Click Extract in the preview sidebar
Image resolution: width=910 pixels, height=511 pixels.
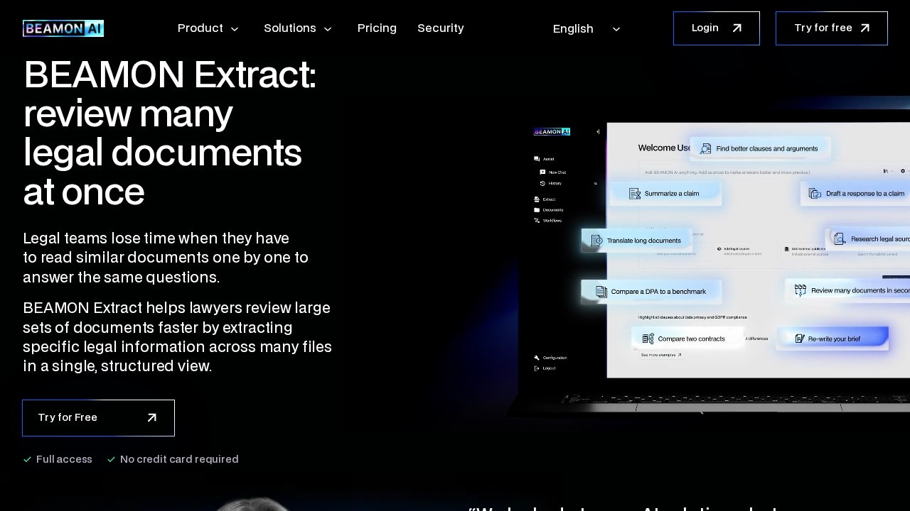[x=545, y=199]
